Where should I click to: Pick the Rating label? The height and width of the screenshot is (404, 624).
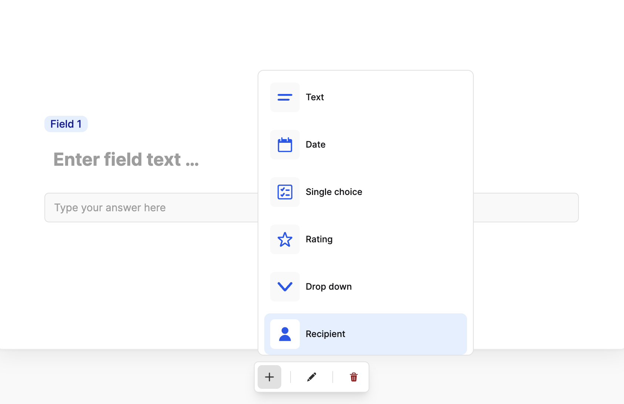point(319,239)
